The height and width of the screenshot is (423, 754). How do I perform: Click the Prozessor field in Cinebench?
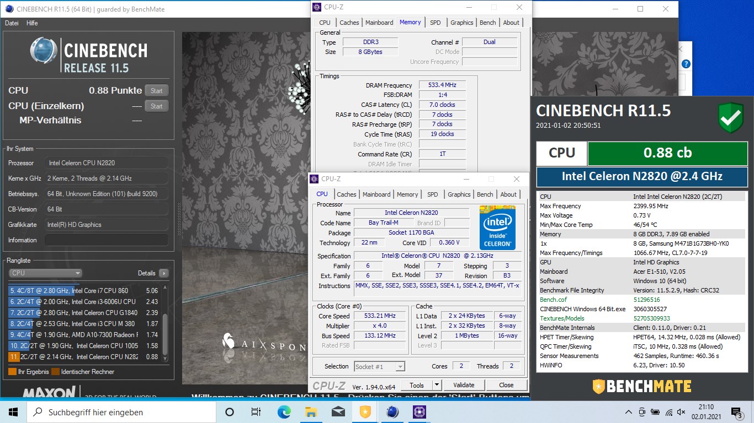pos(107,163)
